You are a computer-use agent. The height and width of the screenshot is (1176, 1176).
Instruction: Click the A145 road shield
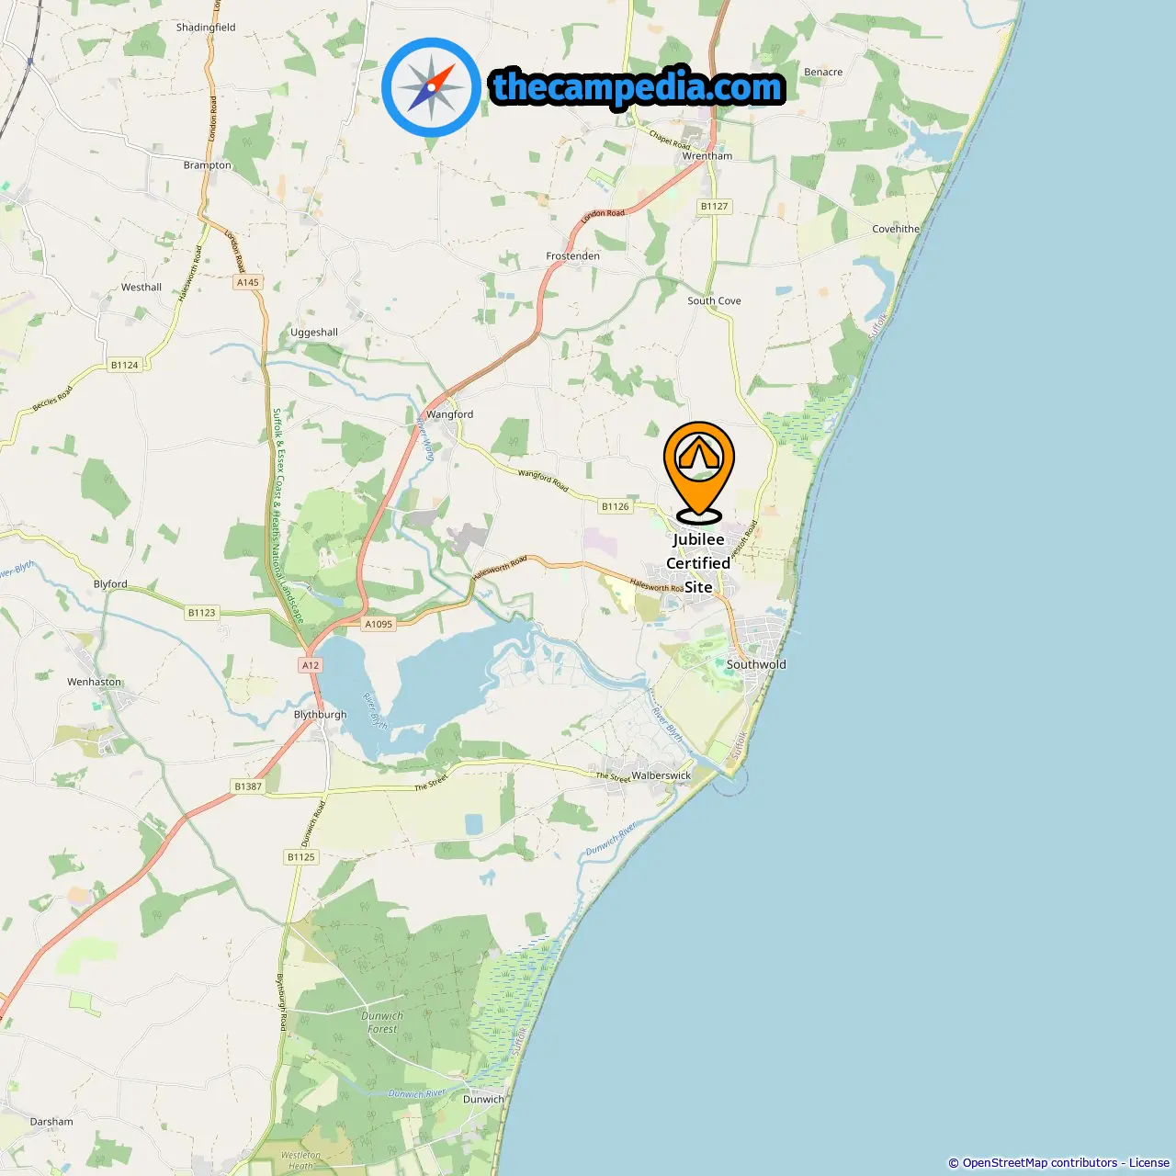point(248,282)
